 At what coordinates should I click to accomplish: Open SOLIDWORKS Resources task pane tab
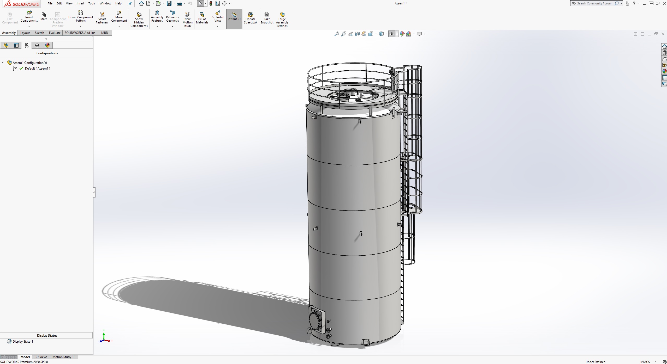click(664, 46)
